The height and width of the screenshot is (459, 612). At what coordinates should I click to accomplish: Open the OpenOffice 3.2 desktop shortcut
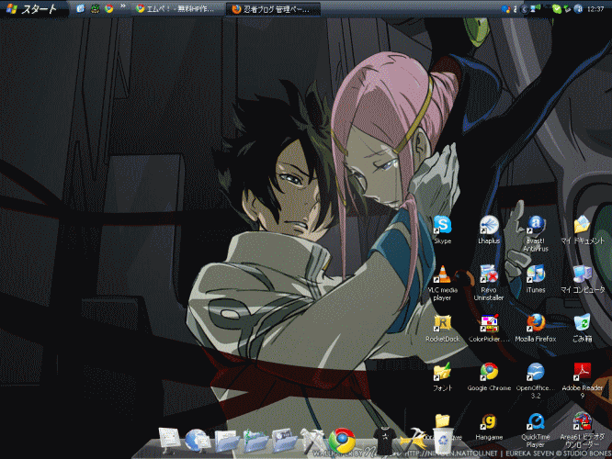[536, 381]
